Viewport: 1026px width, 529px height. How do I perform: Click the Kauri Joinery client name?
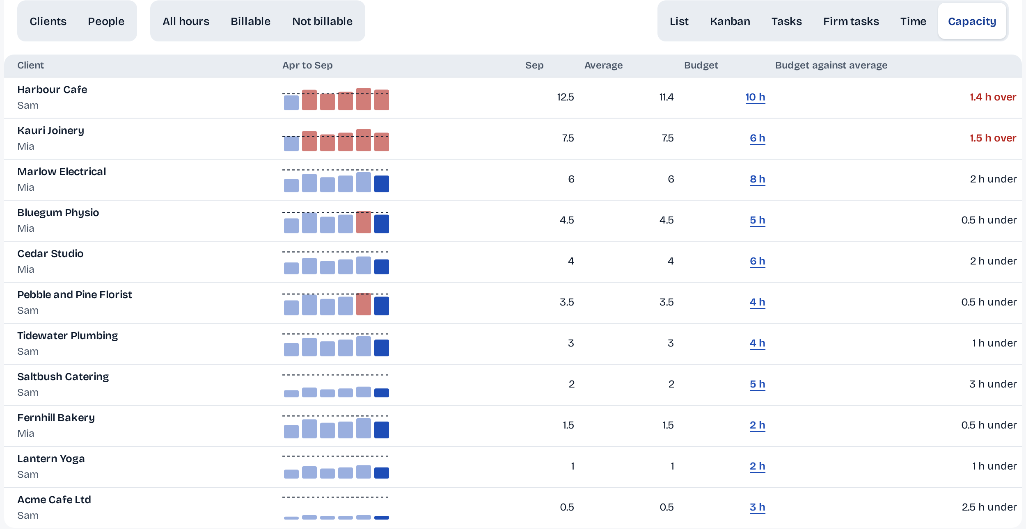50,130
